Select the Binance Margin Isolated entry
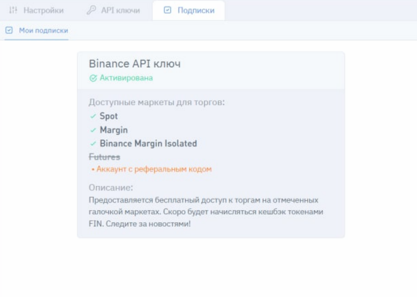This screenshot has width=417, height=297. click(x=149, y=144)
